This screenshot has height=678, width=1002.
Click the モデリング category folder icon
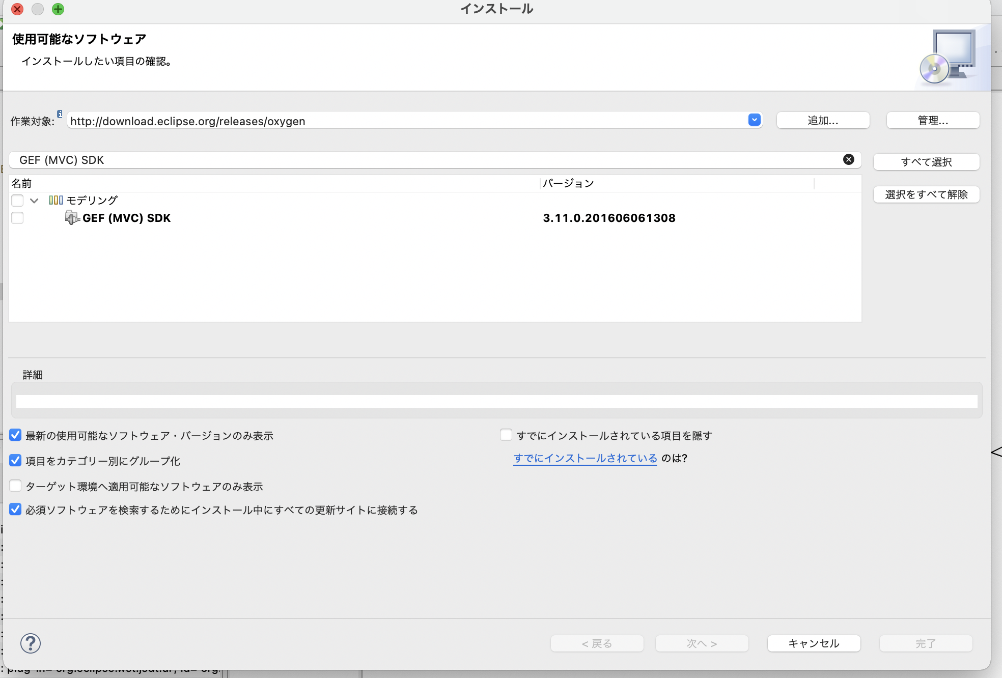[55, 200]
